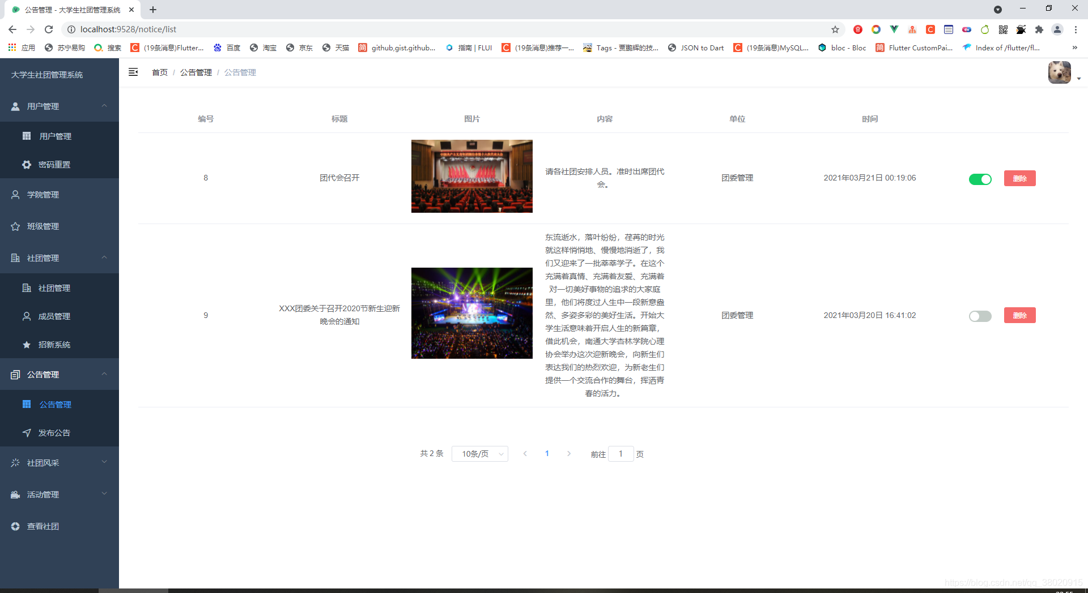Collapse the sidebar via hamburger icon
1088x593 pixels.
click(x=133, y=72)
